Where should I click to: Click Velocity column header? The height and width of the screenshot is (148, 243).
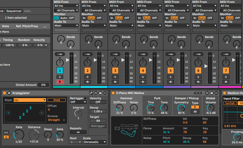pos(39,40)
